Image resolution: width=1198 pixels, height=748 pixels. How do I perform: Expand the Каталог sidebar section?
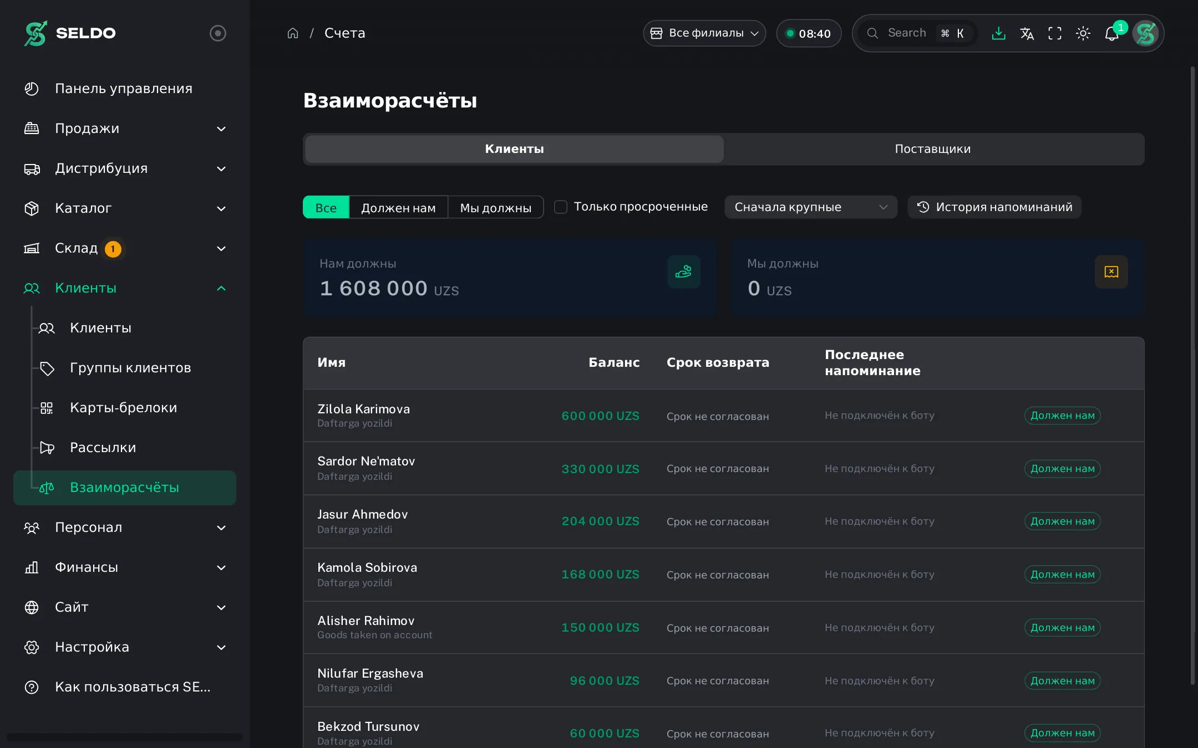[125, 208]
